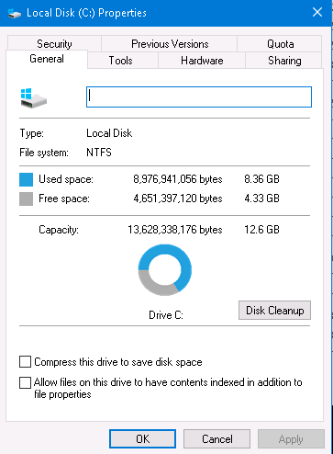Focus the drive label text field
This screenshot has height=454, width=333.
(199, 97)
